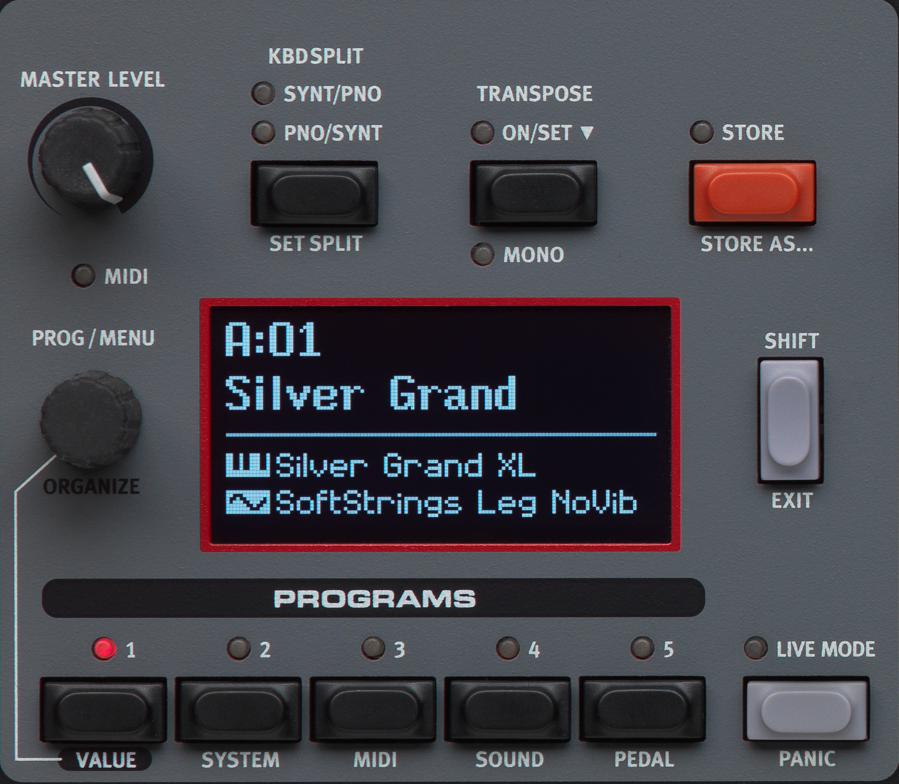
Task: Click the piano keyboard icon in display
Action: (248, 464)
